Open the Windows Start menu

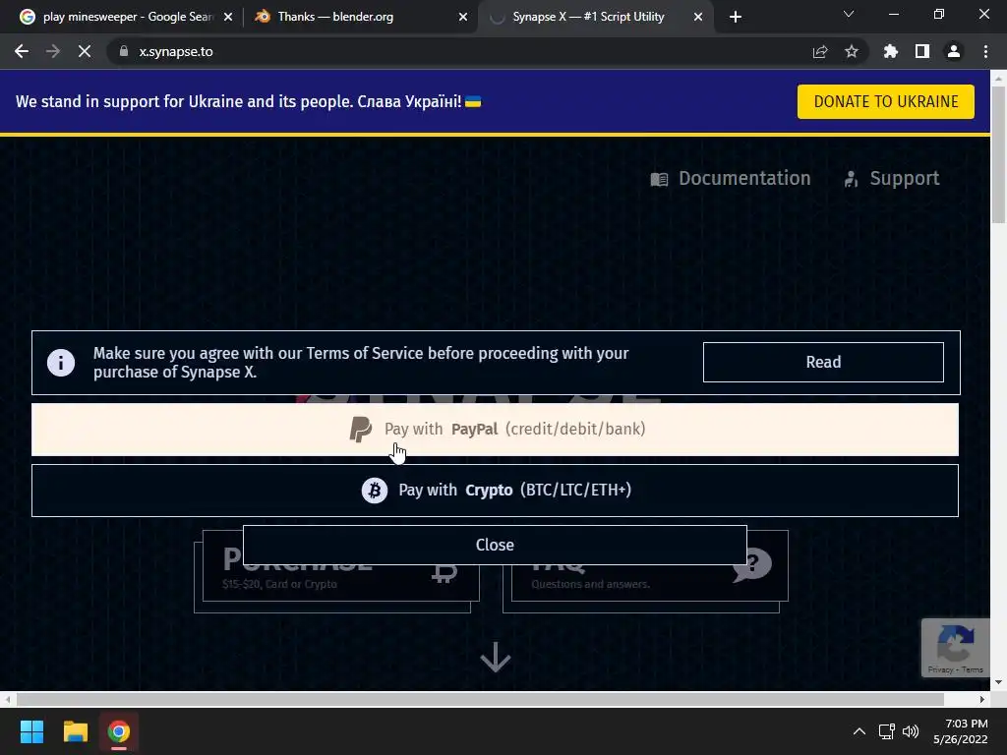click(31, 731)
